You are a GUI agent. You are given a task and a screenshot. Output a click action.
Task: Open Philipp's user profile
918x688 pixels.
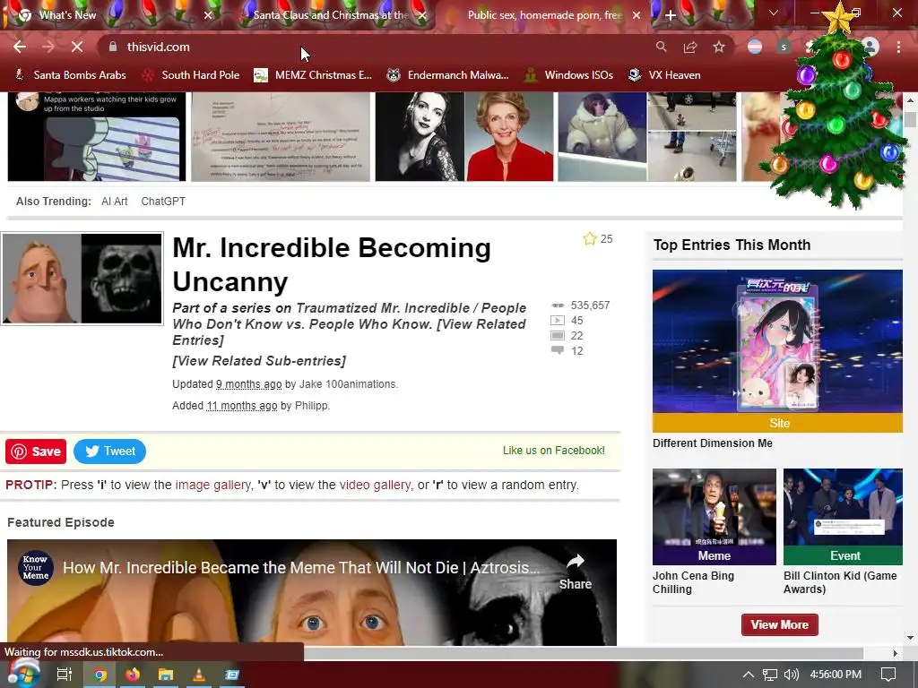tap(311, 406)
